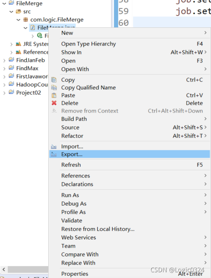This screenshot has height=278, width=211.
Task: Click the src source folder icon
Action: [19, 11]
